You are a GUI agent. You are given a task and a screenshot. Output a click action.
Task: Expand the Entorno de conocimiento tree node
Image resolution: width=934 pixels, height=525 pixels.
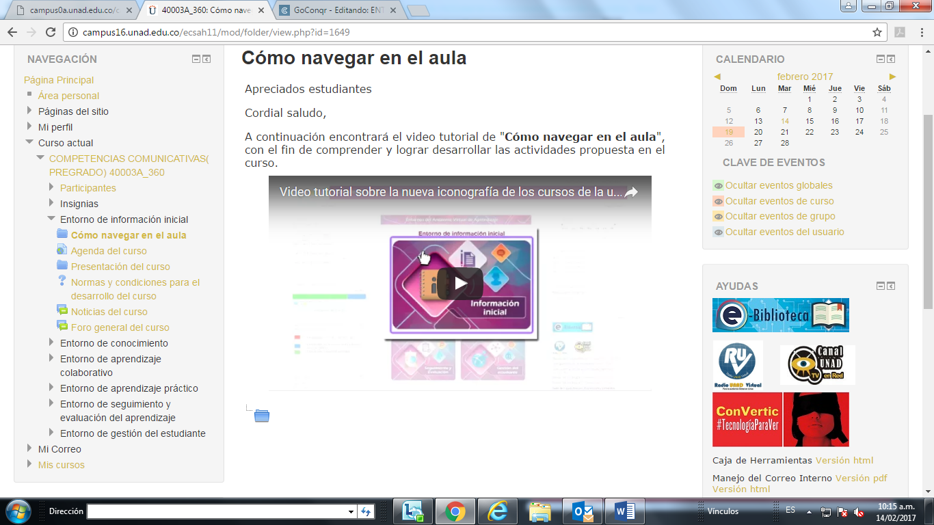click(x=51, y=343)
